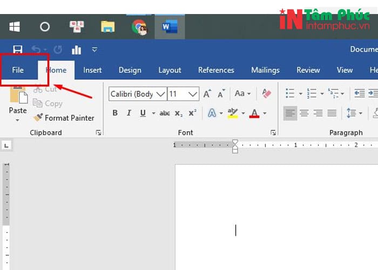
Task: Expand underline style dropdown arrow
Action: coord(153,113)
